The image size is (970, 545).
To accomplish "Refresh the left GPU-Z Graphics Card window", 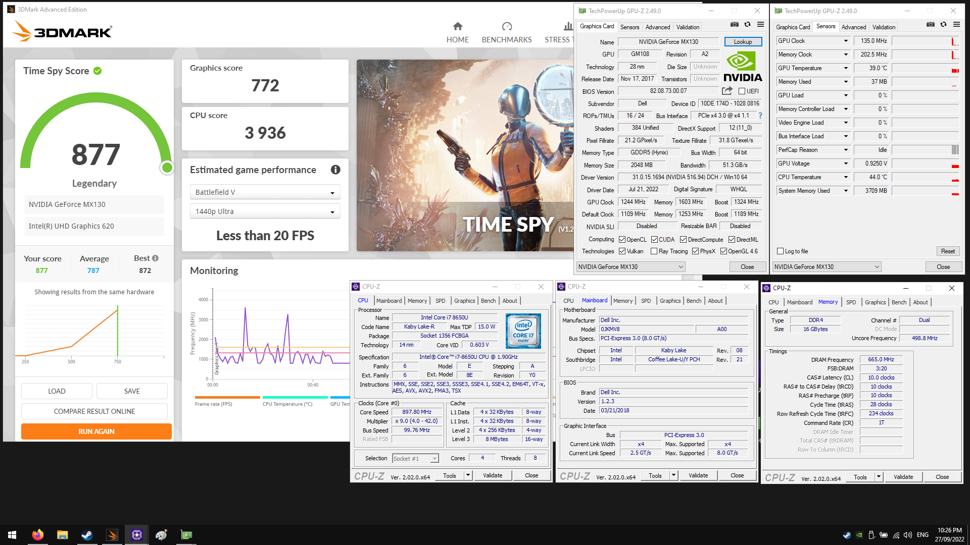I will pyautogui.click(x=747, y=25).
